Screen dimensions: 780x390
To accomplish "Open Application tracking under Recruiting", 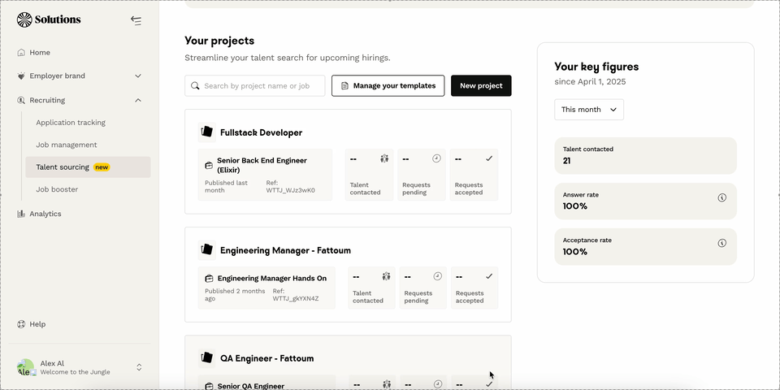I will click(x=71, y=123).
